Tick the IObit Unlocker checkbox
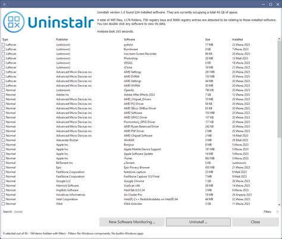This screenshot has height=239, width=282. [x=4, y=204]
